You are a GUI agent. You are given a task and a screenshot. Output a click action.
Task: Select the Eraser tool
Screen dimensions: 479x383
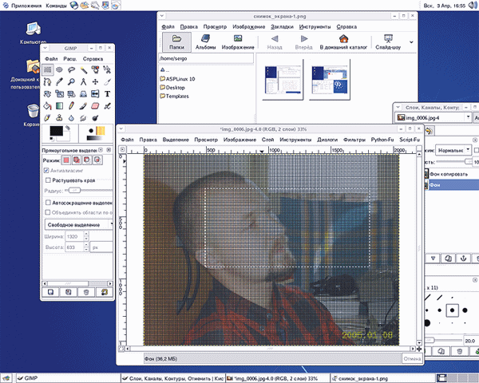click(x=95, y=106)
